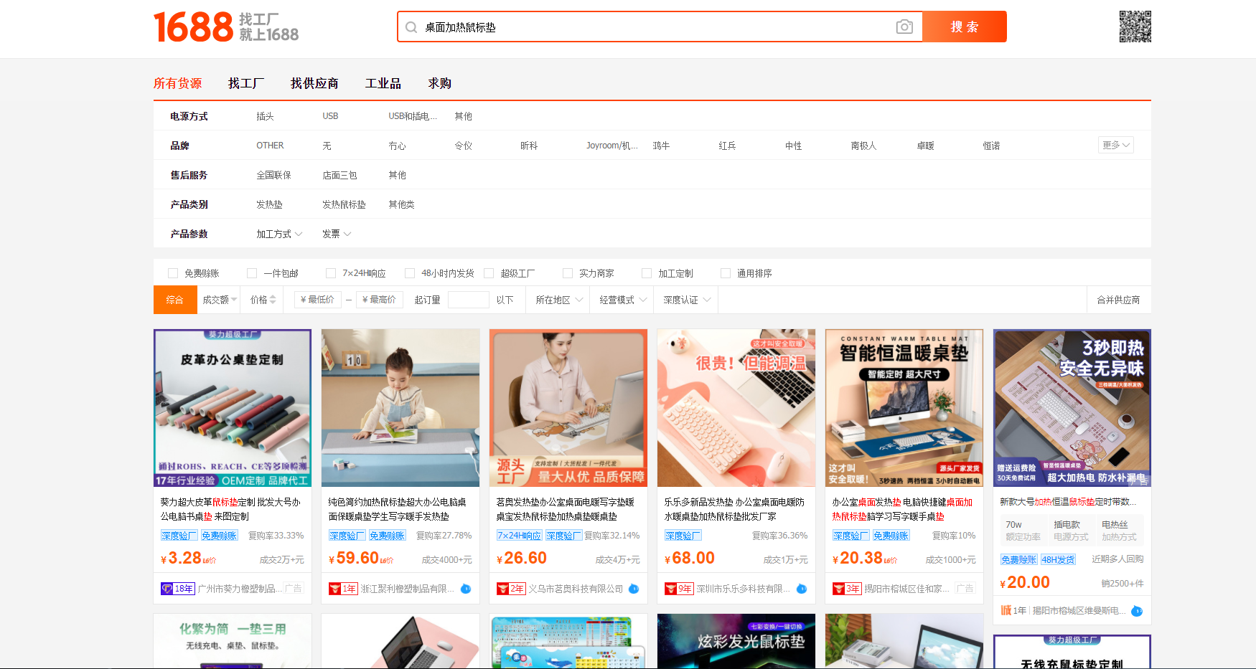Image resolution: width=1256 pixels, height=669 pixels.
Task: Sort by price using 价格 arrows
Action: click(x=263, y=300)
